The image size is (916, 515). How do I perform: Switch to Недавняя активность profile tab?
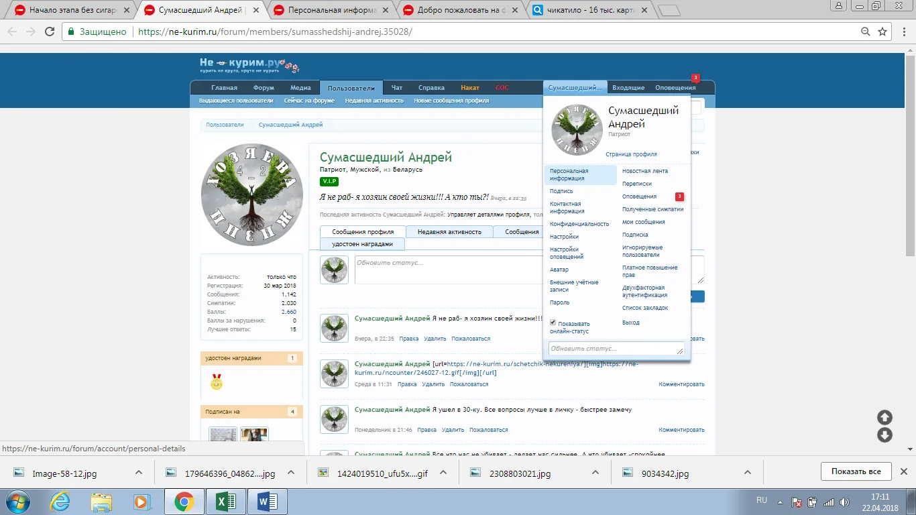(x=449, y=232)
